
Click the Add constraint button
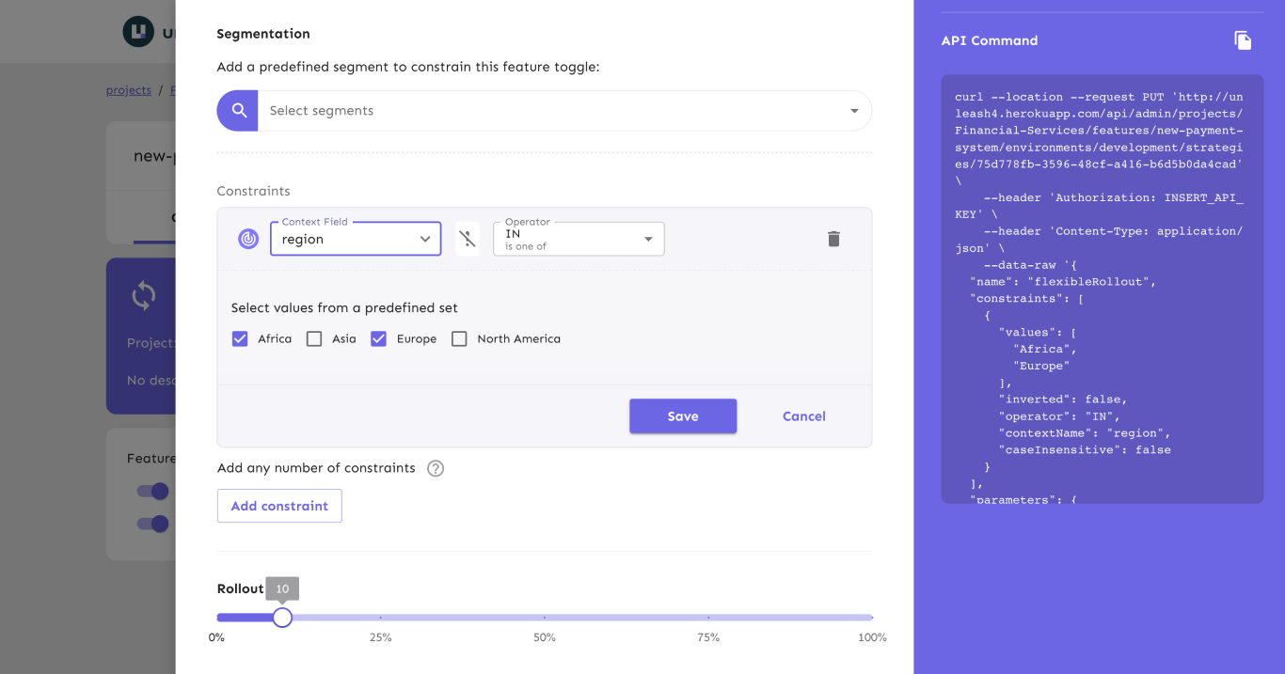point(279,506)
